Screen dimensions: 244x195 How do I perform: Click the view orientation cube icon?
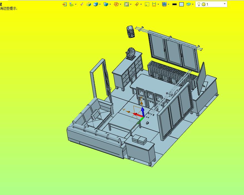(106, 4)
